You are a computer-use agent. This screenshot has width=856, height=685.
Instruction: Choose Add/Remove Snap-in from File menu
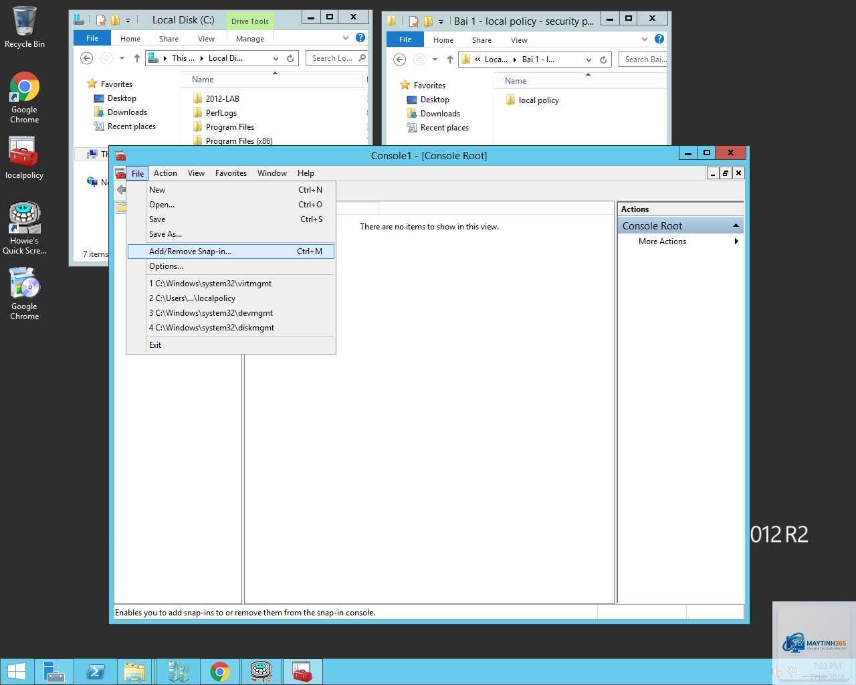(231, 252)
